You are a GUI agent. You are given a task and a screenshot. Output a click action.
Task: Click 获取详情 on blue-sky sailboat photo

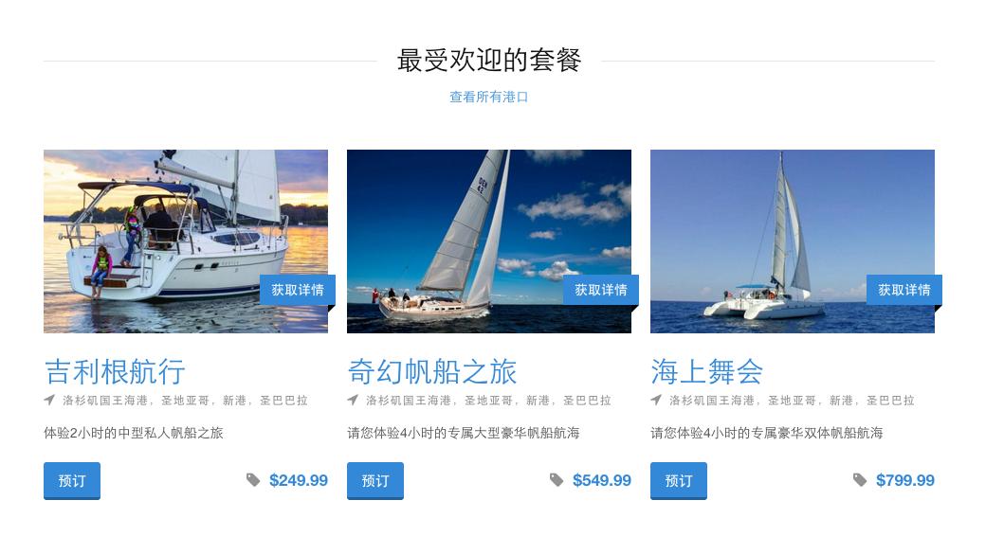601,290
